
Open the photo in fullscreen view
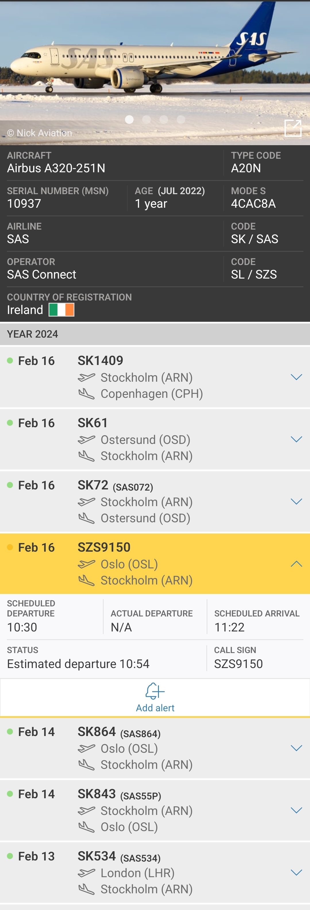point(293,128)
